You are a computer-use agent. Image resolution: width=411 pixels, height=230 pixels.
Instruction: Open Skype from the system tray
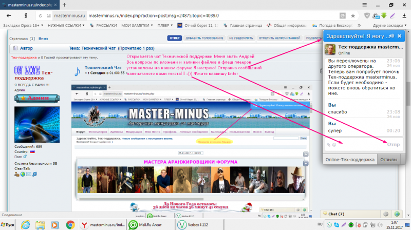point(337,225)
